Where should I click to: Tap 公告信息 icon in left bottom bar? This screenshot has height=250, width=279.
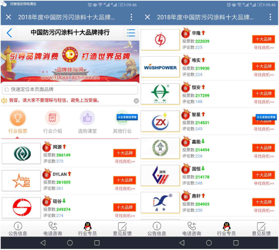coord(18,229)
